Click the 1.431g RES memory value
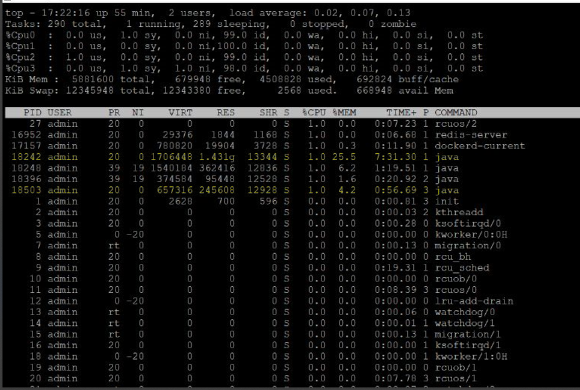 click(x=217, y=157)
